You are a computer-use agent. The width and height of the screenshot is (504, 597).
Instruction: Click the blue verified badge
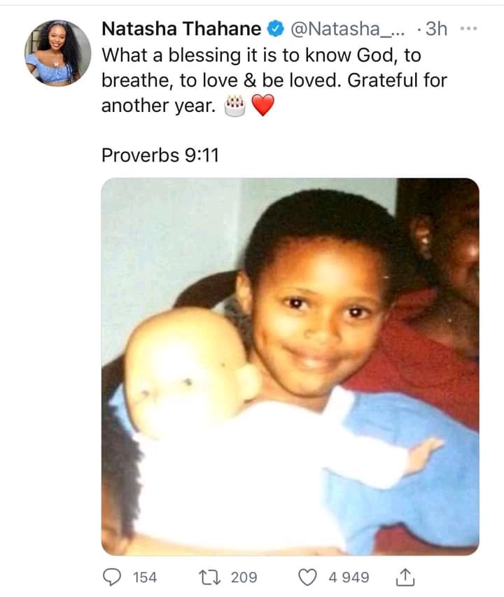276,29
